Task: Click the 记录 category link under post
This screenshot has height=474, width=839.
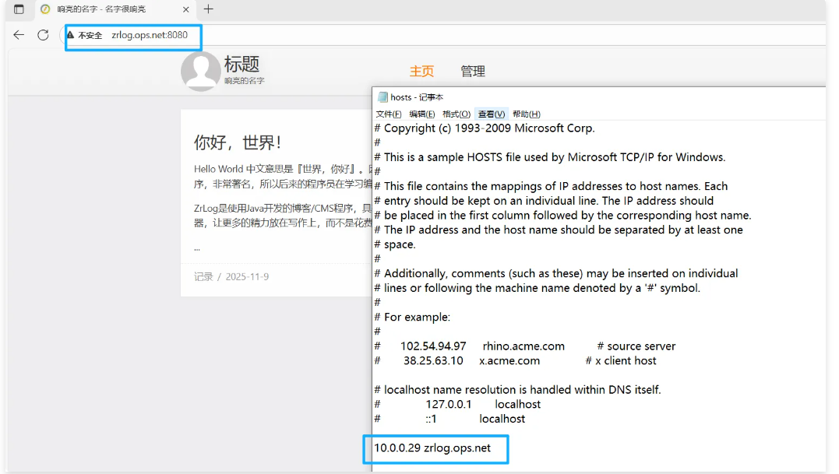Action: tap(203, 276)
